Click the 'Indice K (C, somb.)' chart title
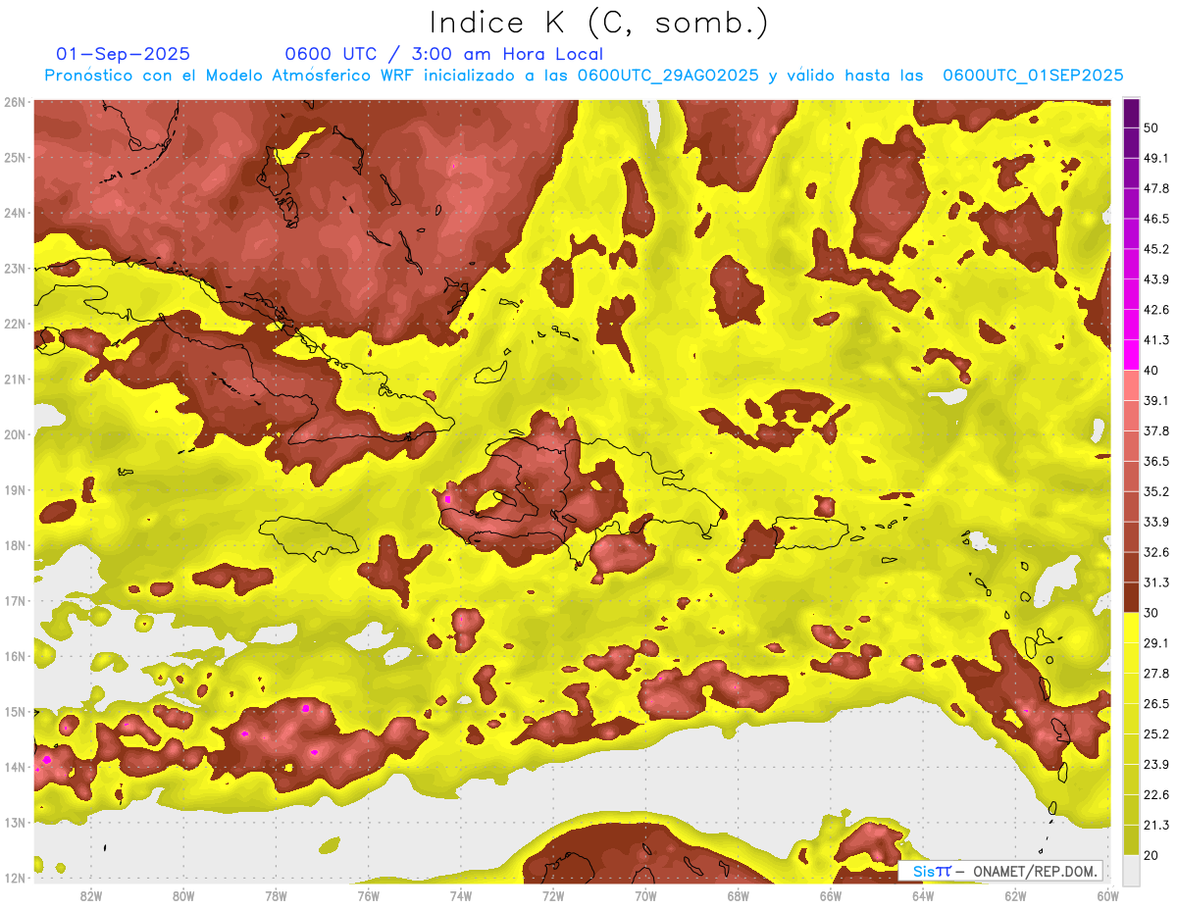Image resolution: width=1177 pixels, height=909 pixels. tap(599, 23)
